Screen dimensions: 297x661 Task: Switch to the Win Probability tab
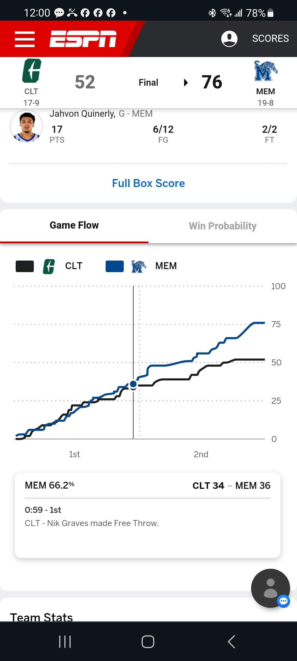[222, 226]
